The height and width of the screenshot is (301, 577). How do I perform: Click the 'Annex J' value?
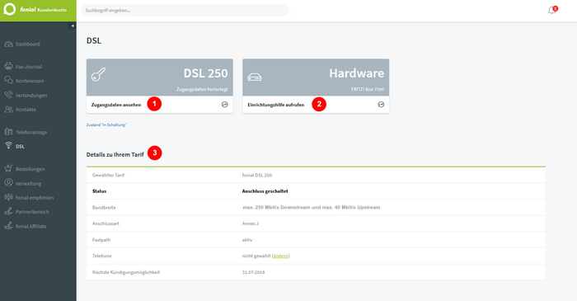[251, 223]
